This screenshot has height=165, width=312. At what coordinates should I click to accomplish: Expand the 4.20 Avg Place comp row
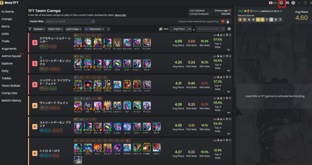coord(229,71)
